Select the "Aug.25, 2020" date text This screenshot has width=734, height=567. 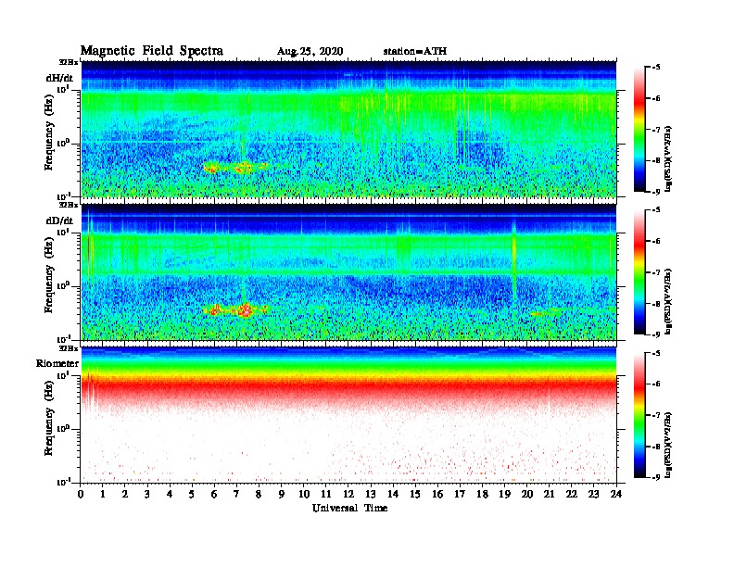(310, 52)
